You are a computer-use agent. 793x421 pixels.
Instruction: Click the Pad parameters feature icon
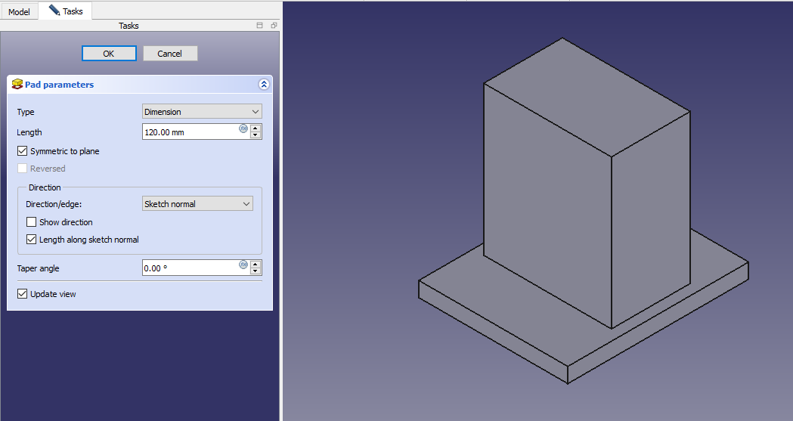17,85
